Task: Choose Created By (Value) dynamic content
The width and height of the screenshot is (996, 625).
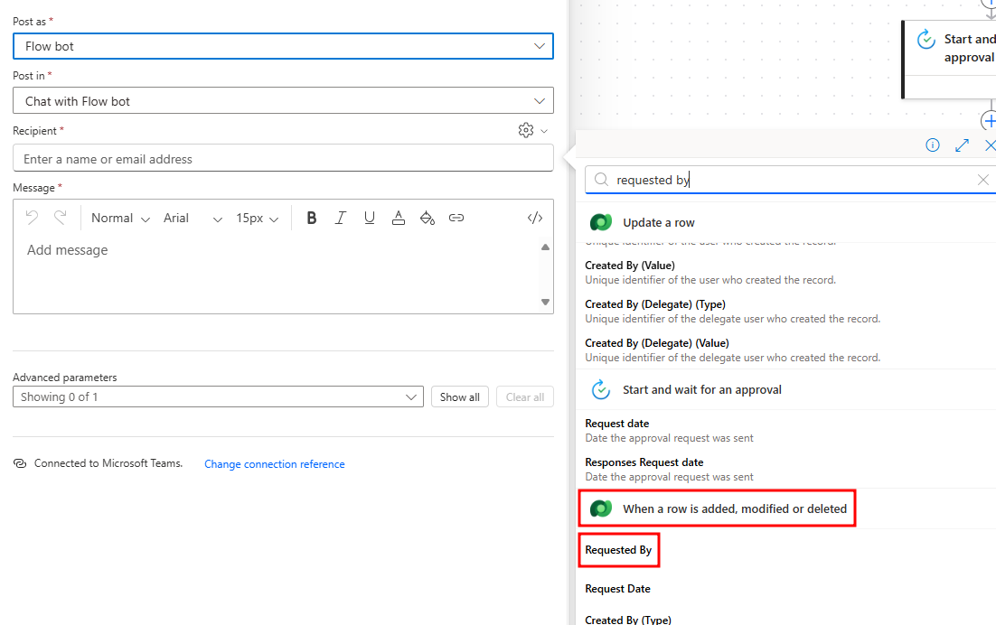Action: click(x=786, y=272)
